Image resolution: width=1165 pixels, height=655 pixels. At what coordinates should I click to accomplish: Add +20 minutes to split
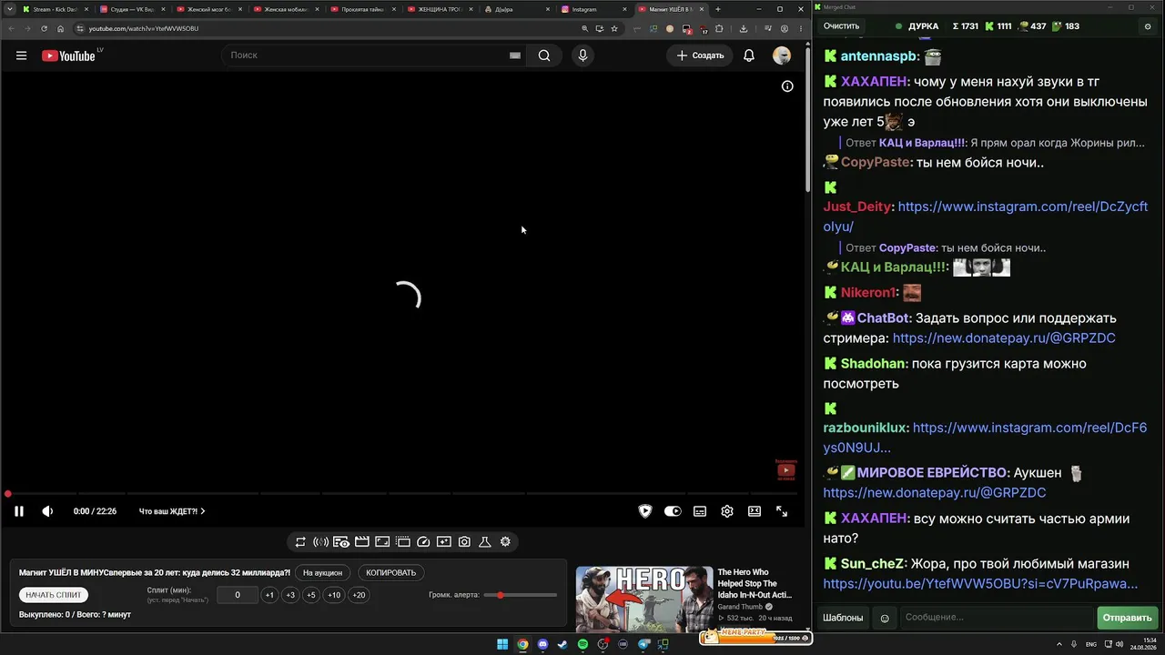359,595
